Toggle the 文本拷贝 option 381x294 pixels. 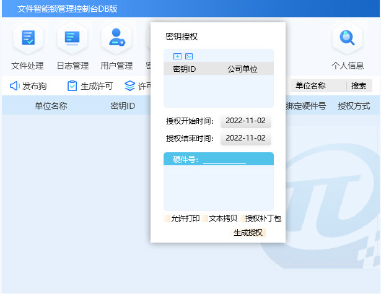(223, 218)
